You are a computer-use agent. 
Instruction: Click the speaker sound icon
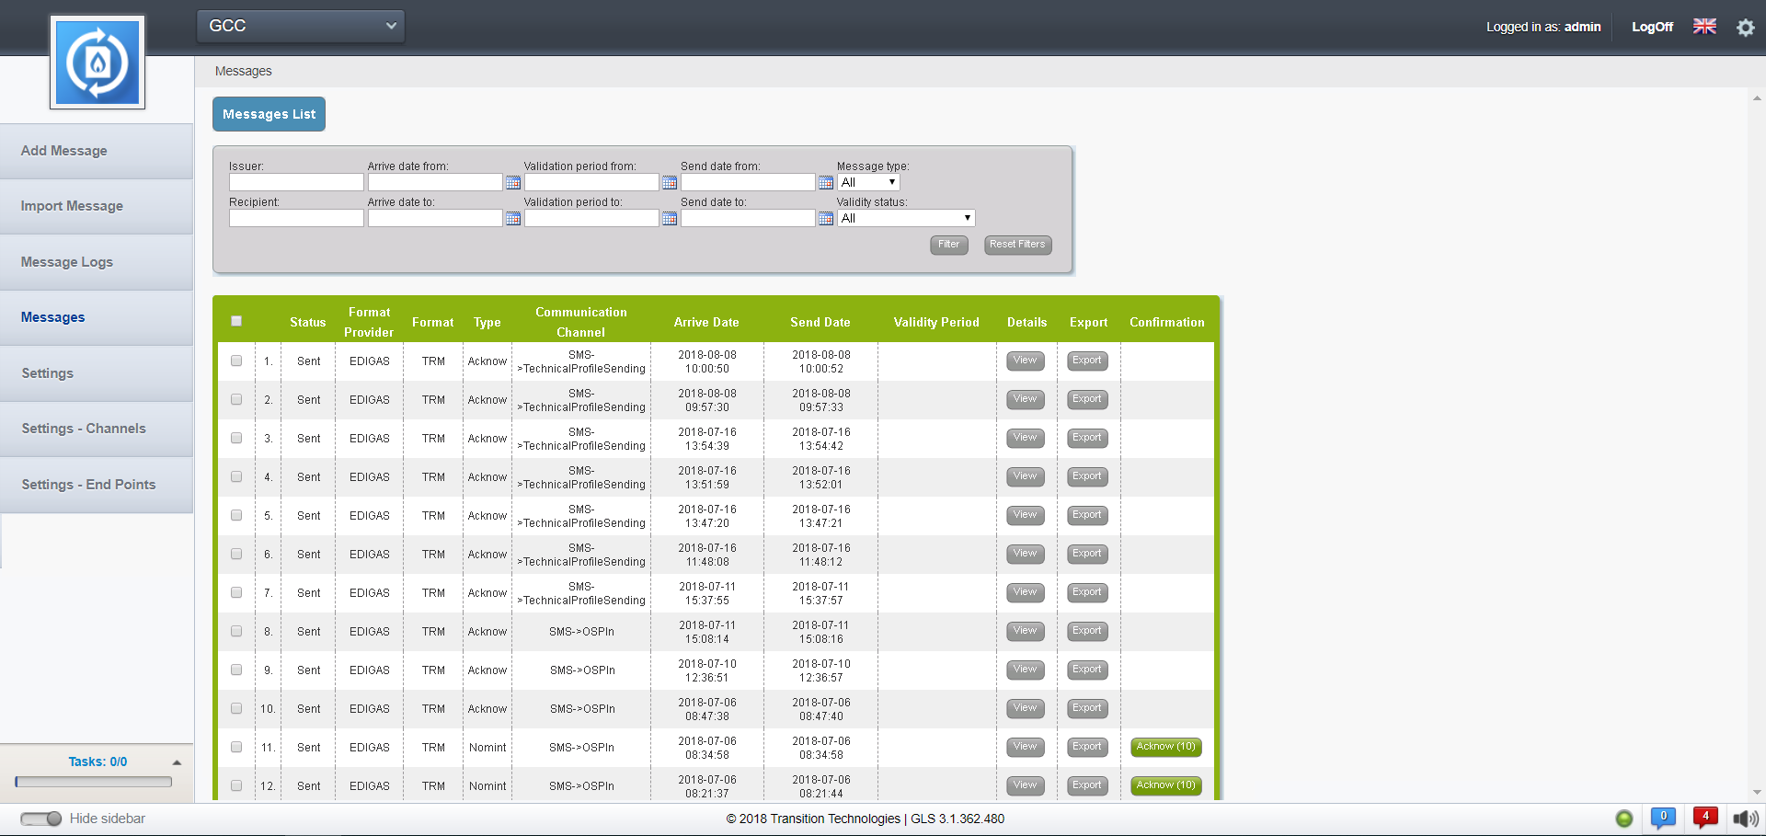point(1745,819)
